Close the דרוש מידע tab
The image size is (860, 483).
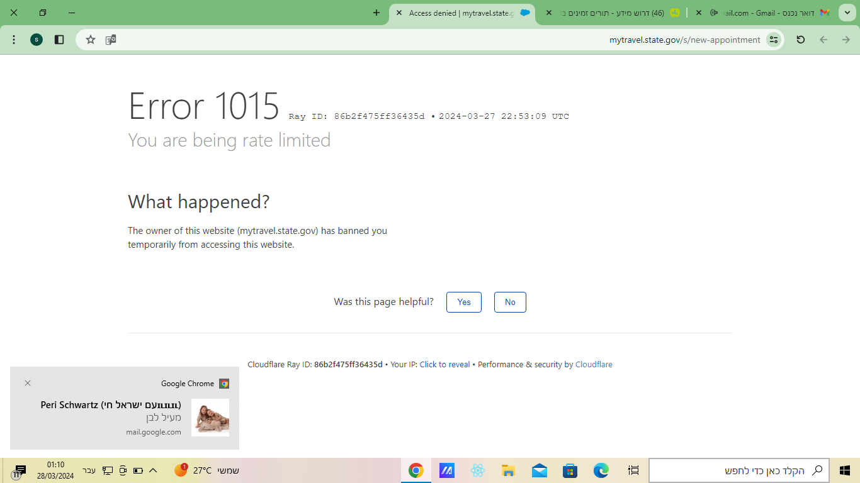click(548, 13)
